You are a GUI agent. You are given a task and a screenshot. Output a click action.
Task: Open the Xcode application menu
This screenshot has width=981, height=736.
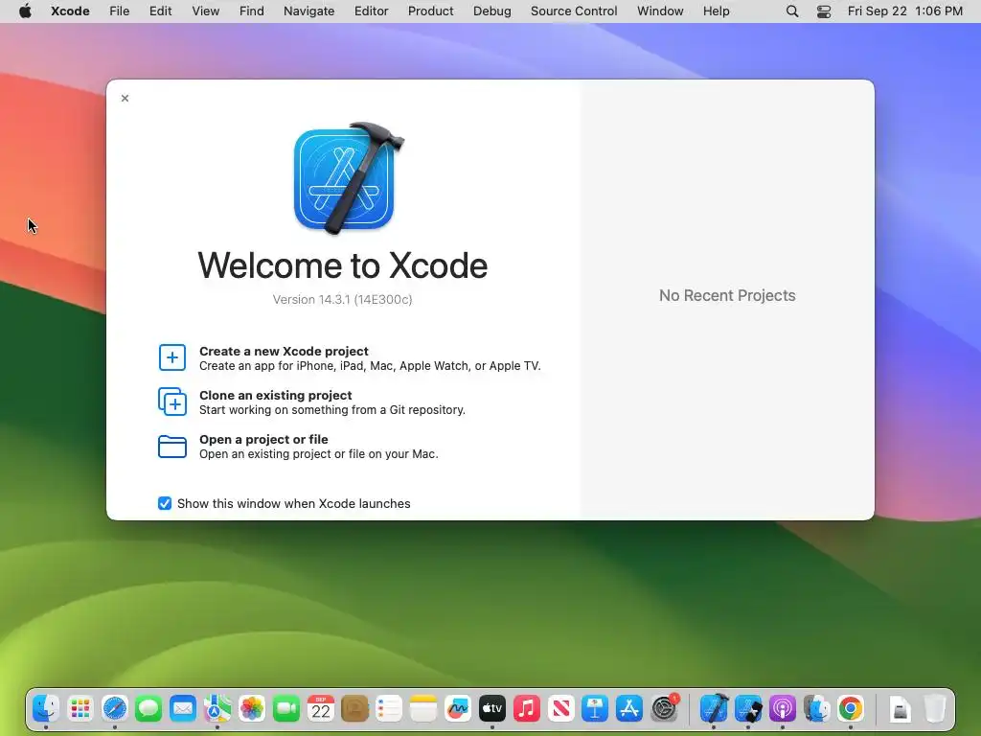click(70, 11)
